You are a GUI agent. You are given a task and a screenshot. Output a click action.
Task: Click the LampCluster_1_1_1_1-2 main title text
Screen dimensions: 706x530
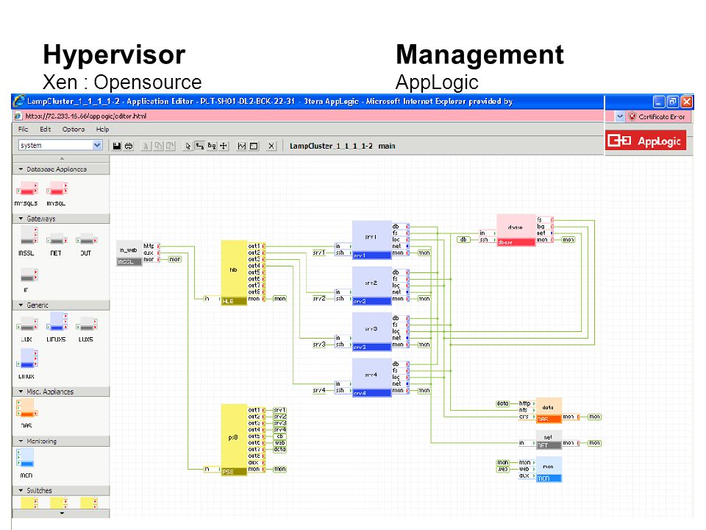pos(342,146)
